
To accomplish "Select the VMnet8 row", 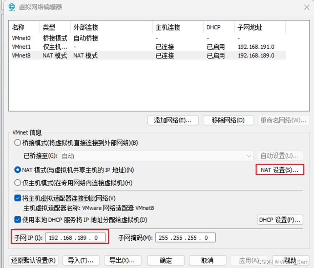I will tap(148, 55).
